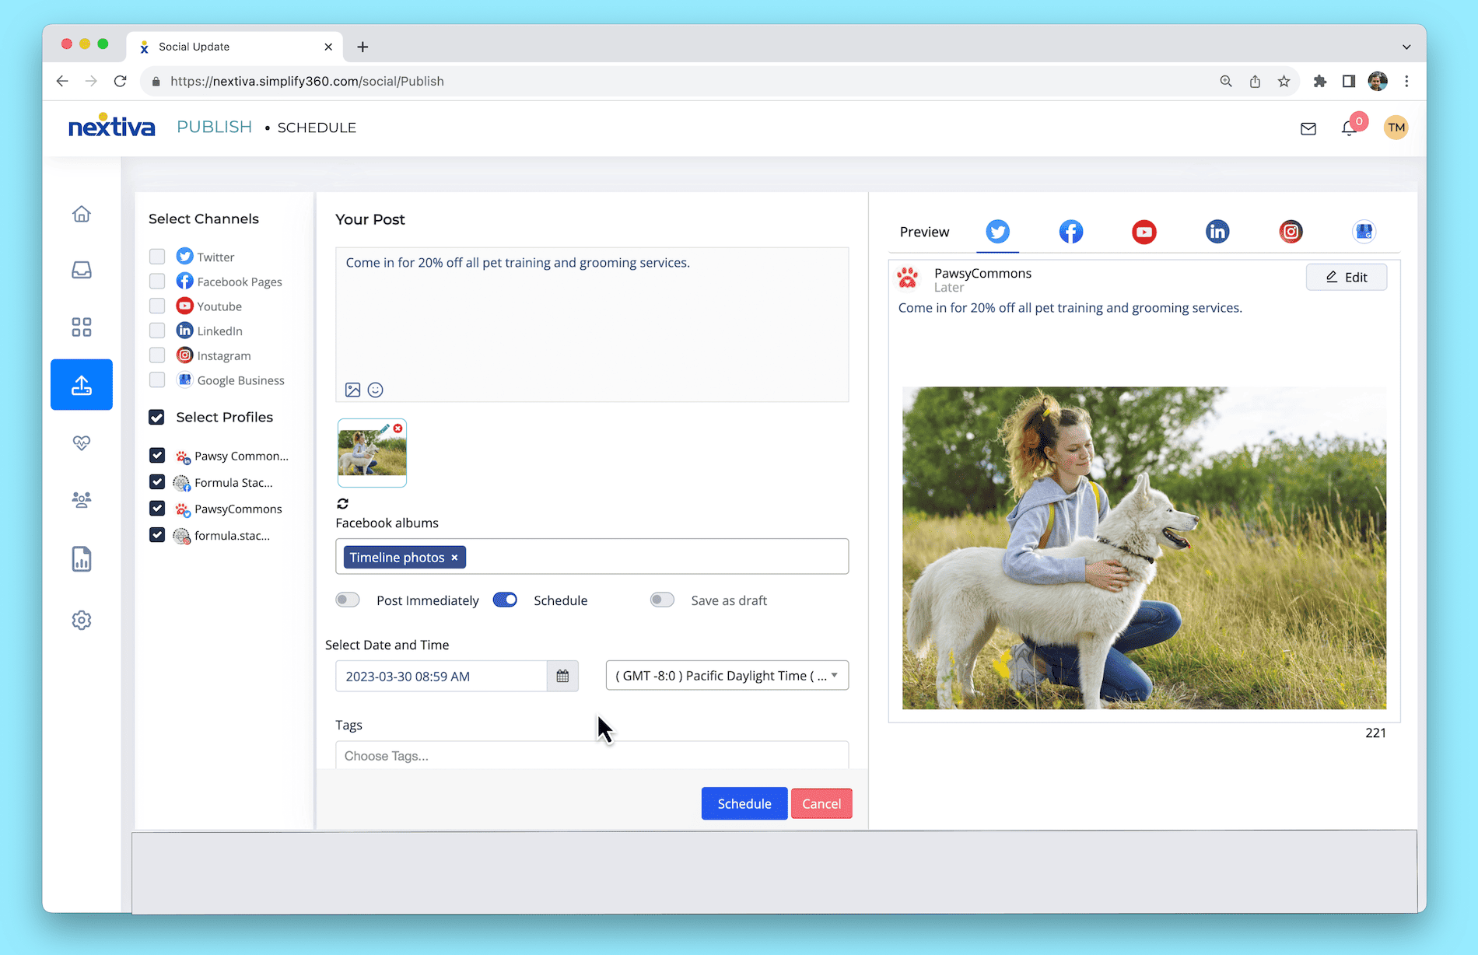Switch preview to the Instagram tab
This screenshot has height=955, width=1478.
(x=1291, y=232)
